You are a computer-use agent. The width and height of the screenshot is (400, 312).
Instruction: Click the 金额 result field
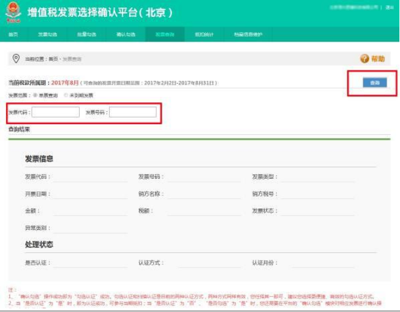pyautogui.click(x=90, y=211)
